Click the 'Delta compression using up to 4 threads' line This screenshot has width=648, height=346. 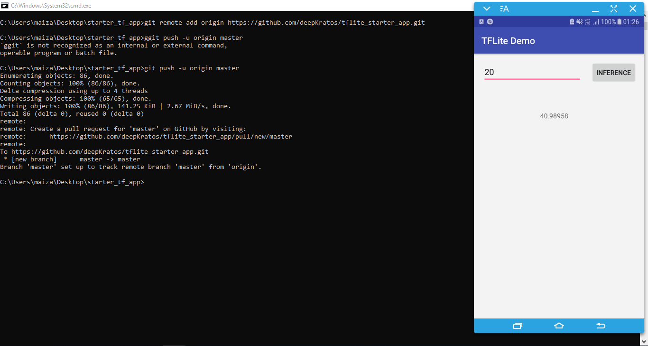[x=74, y=91]
